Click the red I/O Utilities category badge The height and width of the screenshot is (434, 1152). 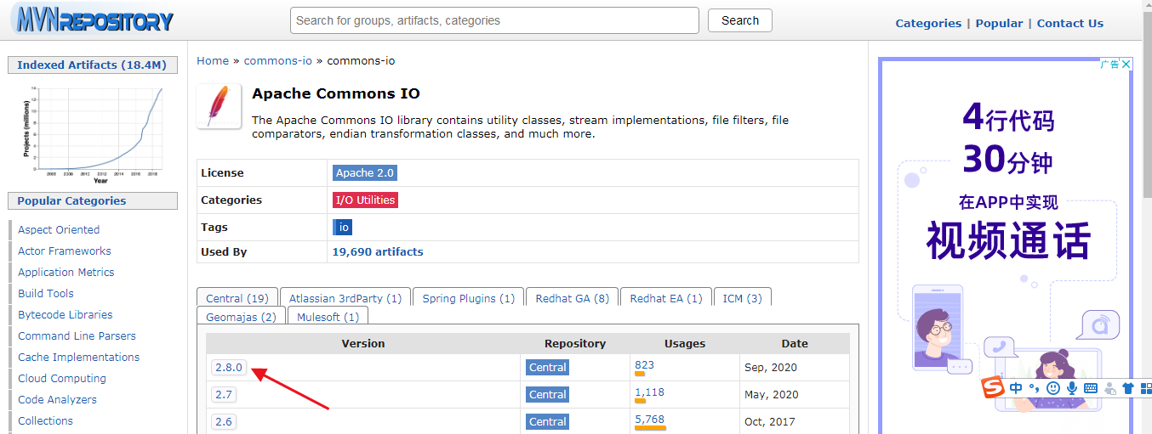coord(365,200)
